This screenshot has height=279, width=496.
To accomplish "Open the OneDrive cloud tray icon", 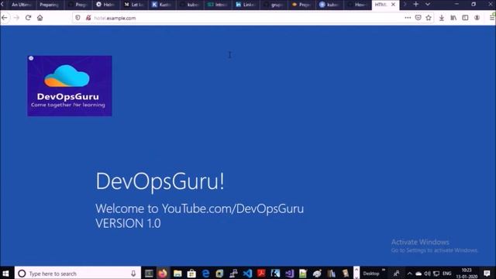I will (418, 274).
